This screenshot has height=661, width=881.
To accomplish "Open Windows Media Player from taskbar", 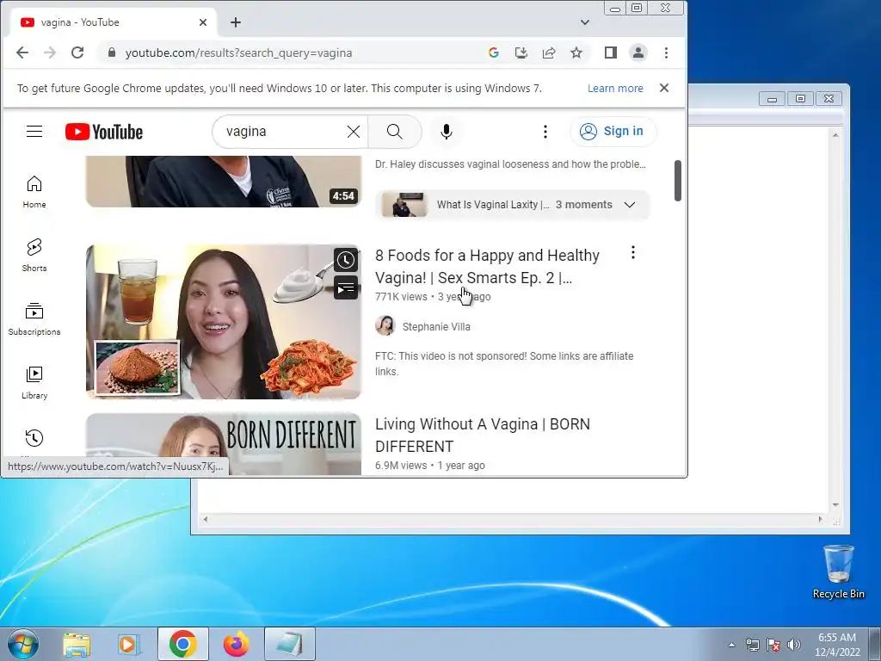I will (129, 644).
